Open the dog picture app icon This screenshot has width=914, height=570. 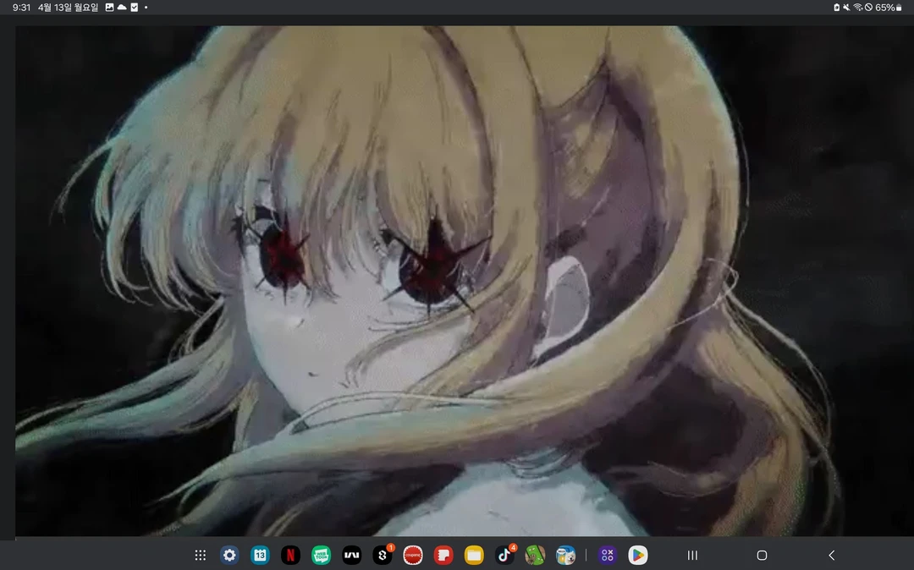point(565,556)
